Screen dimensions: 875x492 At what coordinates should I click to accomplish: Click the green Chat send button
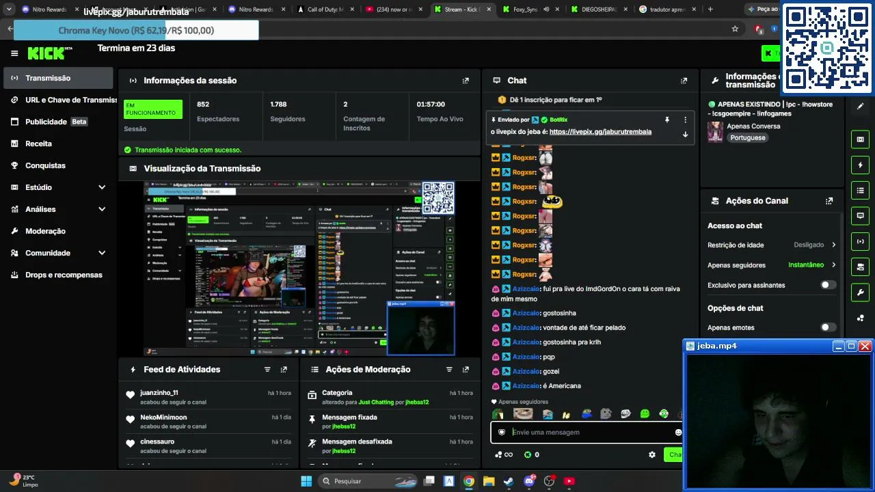(673, 454)
